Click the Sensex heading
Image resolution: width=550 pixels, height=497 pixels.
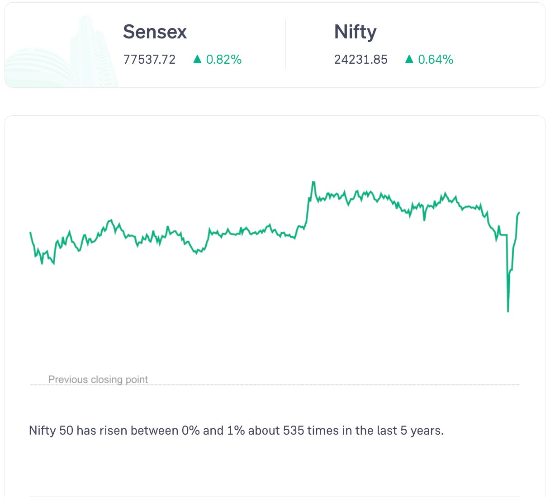(x=155, y=32)
